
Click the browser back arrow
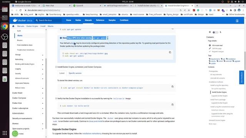click(x=12, y=10)
